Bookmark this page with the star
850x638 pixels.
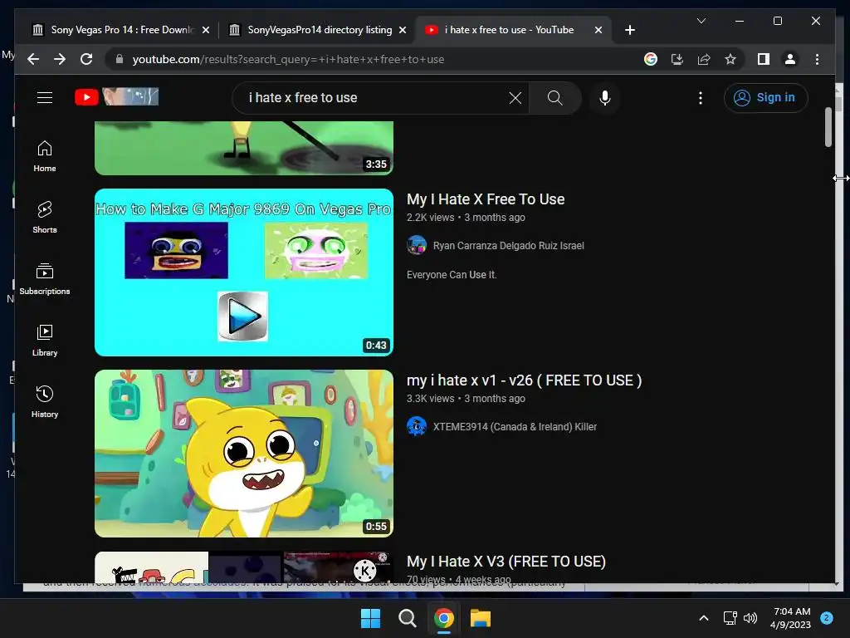point(730,59)
